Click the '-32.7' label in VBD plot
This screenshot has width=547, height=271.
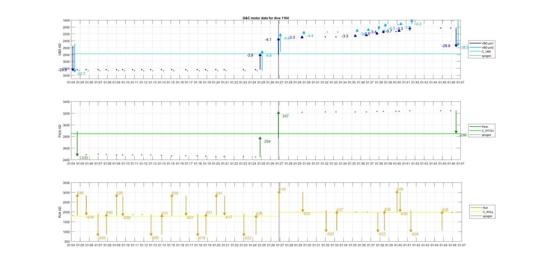[x=81, y=74]
